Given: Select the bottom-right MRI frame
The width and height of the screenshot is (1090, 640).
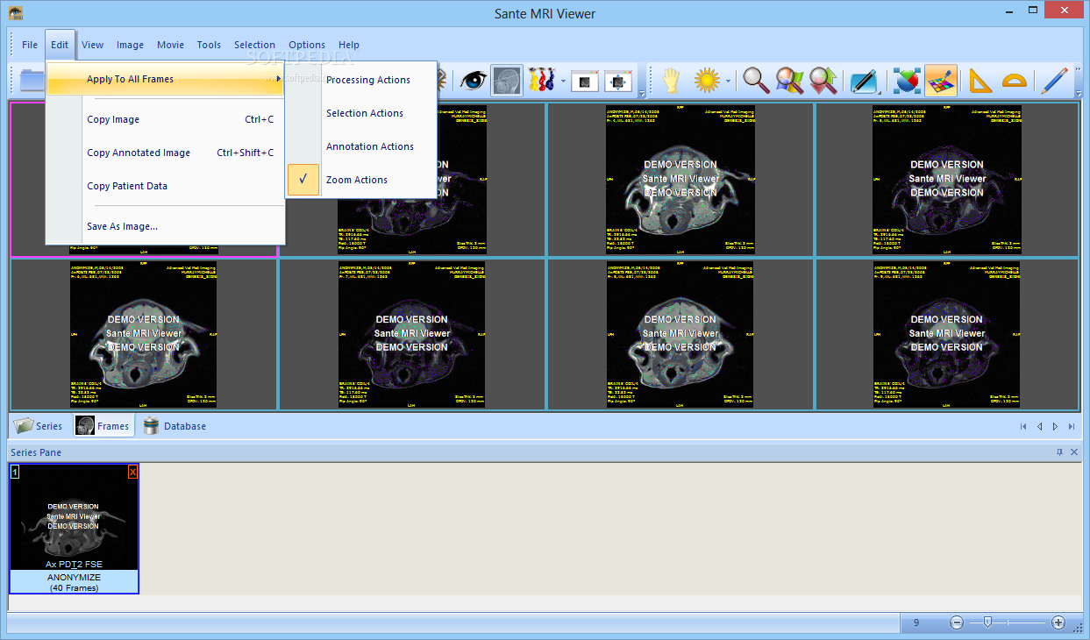Looking at the screenshot, I should coord(947,333).
